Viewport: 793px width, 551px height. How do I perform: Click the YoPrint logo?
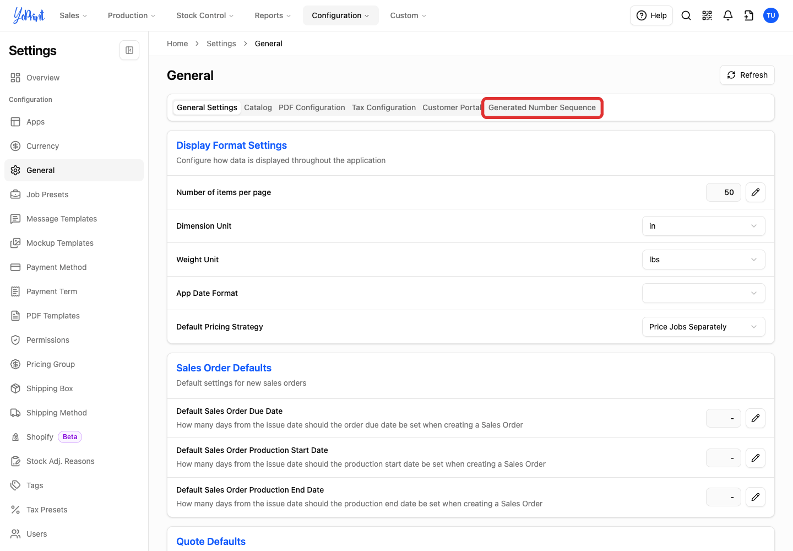point(29,15)
